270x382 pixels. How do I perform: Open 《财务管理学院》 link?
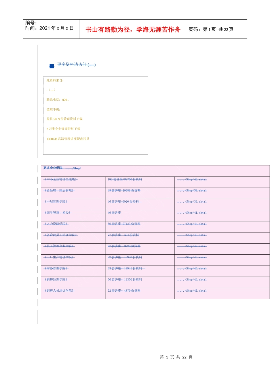coord(56,268)
